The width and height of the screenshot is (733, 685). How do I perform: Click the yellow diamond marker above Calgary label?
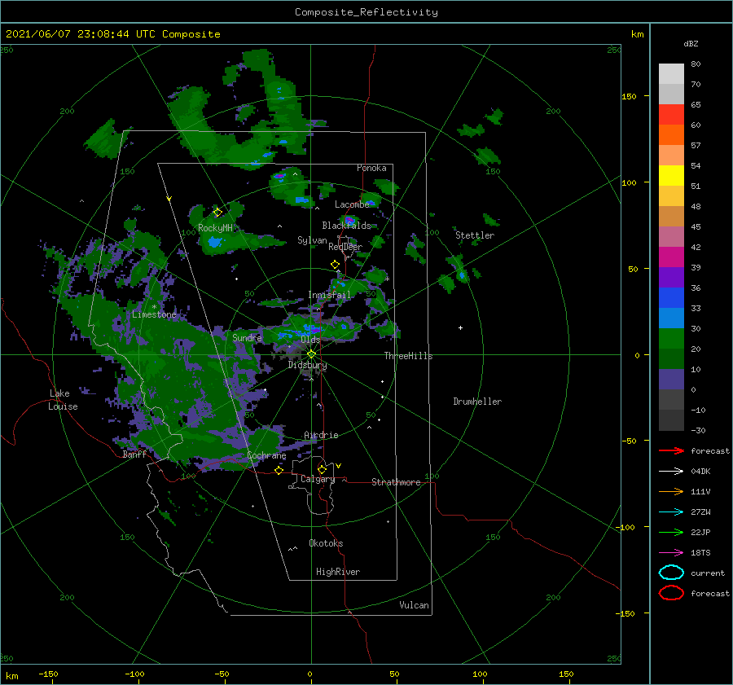click(322, 469)
